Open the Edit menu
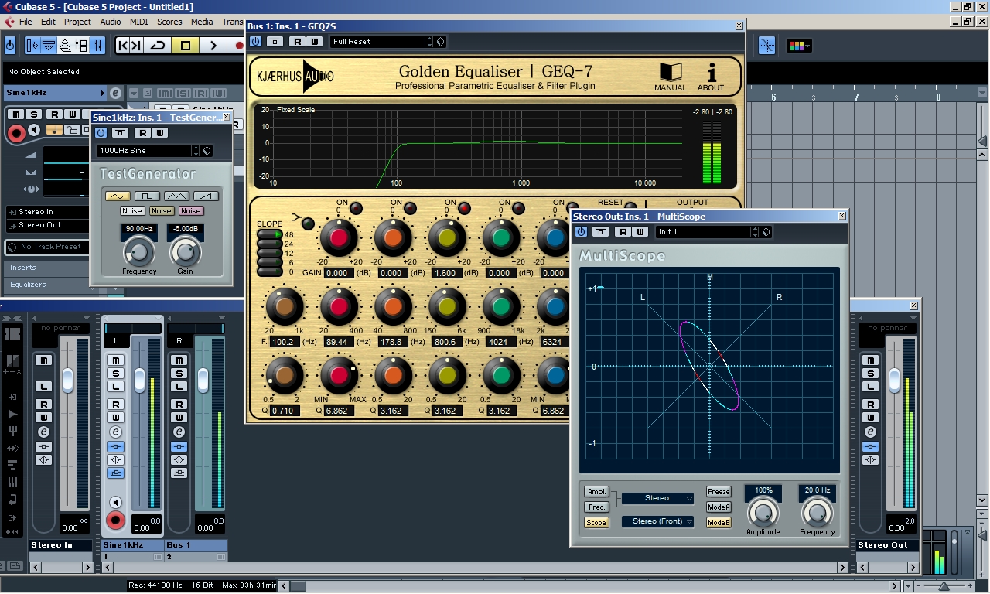Image resolution: width=990 pixels, height=594 pixels. click(x=48, y=22)
